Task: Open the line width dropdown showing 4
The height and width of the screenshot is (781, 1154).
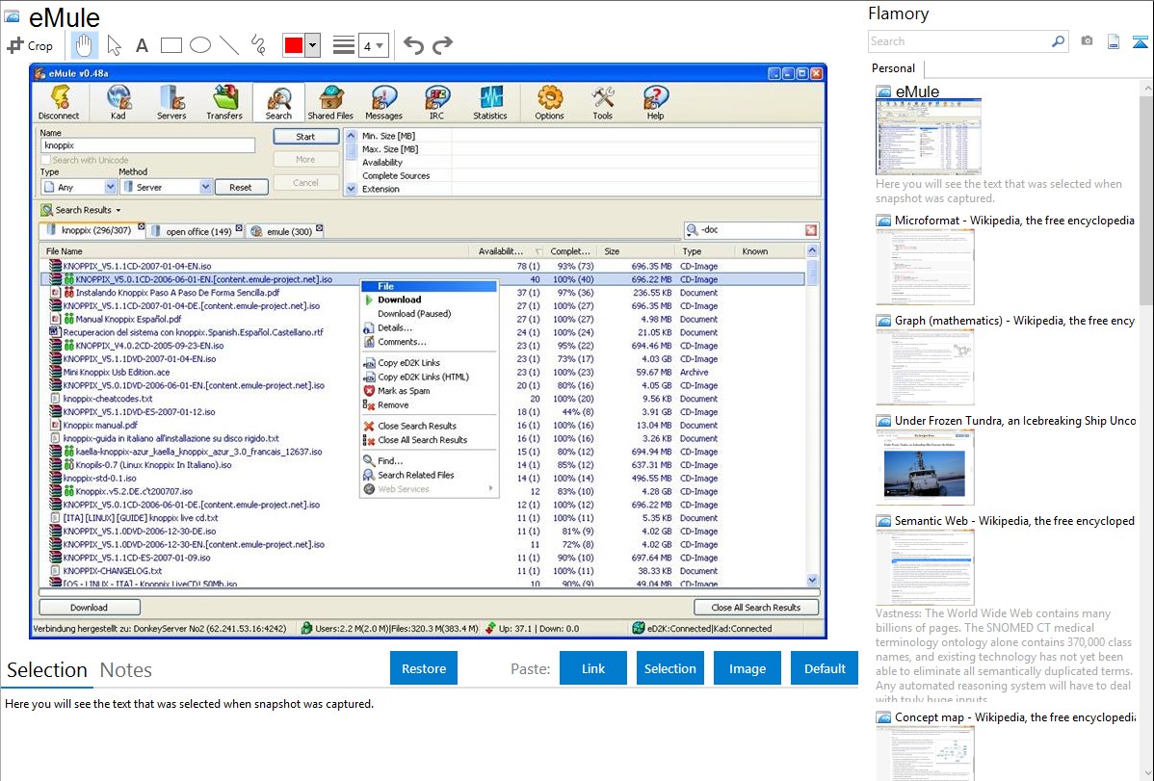Action: 373,46
